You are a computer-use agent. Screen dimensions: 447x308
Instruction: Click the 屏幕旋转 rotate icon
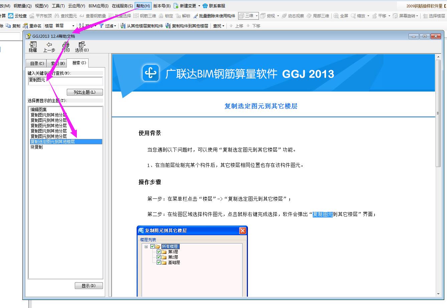coord(395,16)
